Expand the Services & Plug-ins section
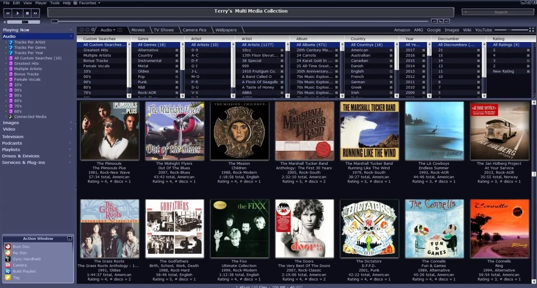The height and width of the screenshot is (288, 537). 71,162
